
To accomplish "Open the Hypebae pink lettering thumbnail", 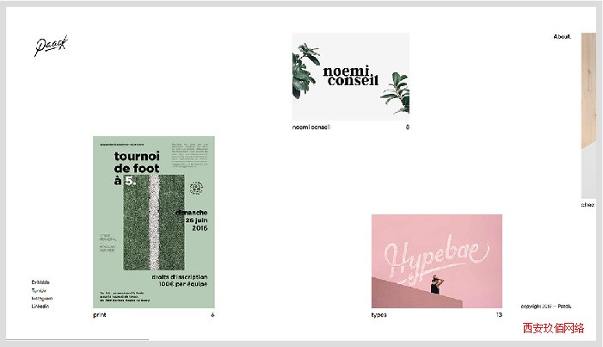I will coord(436,262).
